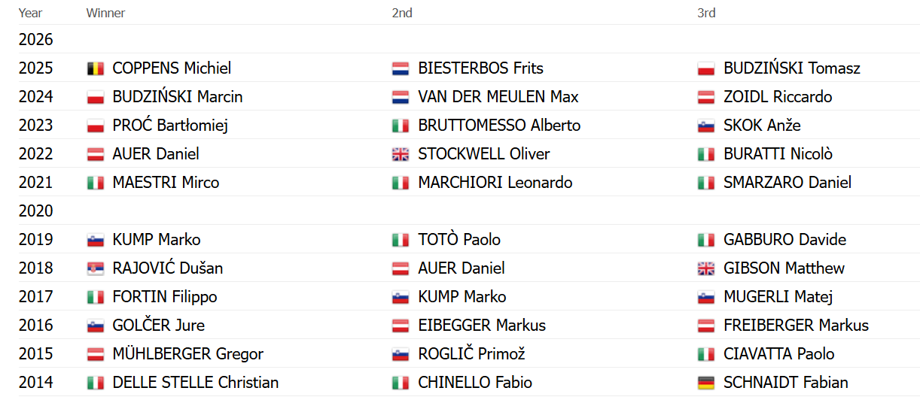The width and height of the screenshot is (920, 406).
Task: Click the Polish flag next to PROĆ Bartłomiej
Action: click(95, 126)
